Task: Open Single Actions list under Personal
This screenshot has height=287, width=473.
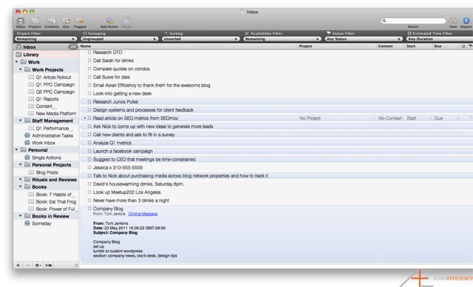Action: pos(47,158)
